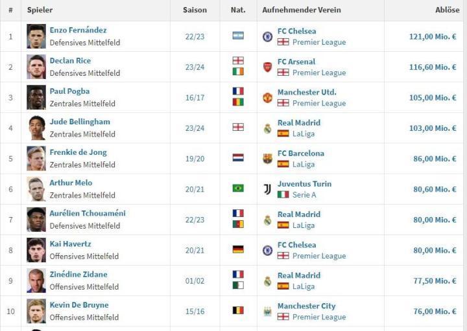Click the Manchester Utd. club crest
Image resolution: width=467 pixels, height=331 pixels.
click(x=267, y=97)
